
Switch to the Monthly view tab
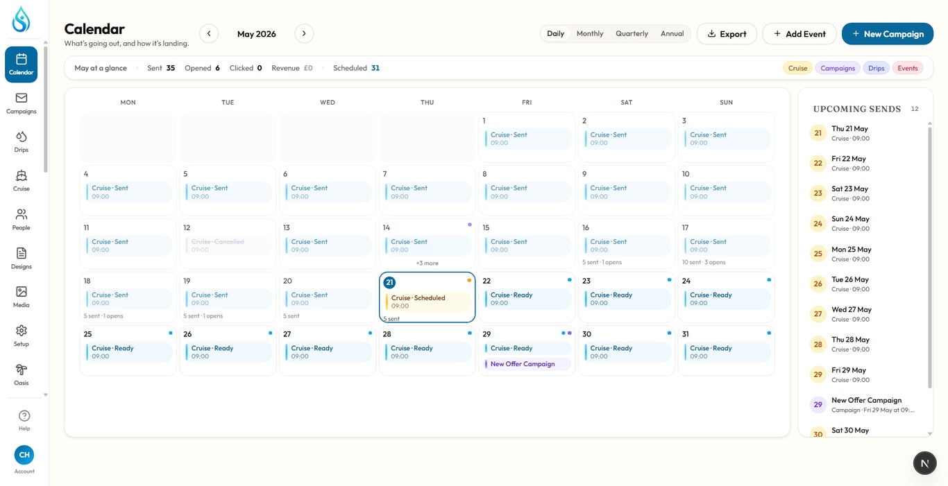click(590, 33)
